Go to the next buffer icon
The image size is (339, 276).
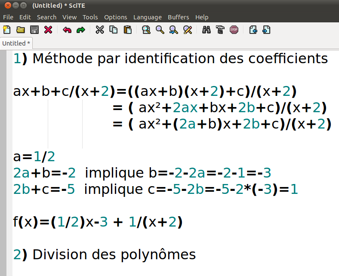pyautogui.click(x=267, y=30)
